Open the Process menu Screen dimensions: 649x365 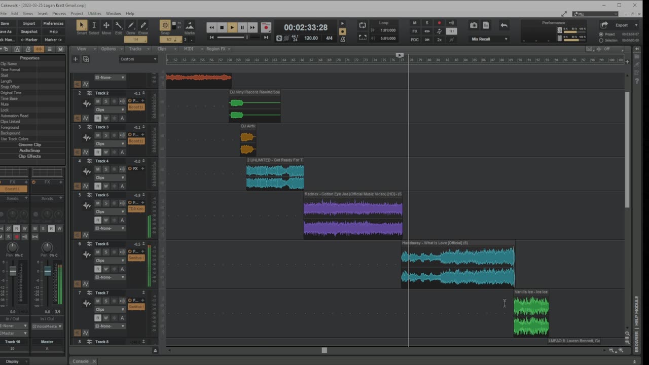tap(59, 13)
